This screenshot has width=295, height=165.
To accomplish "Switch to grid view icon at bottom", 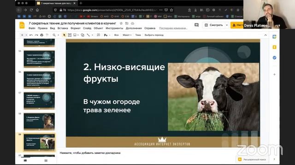I will point(46,160).
